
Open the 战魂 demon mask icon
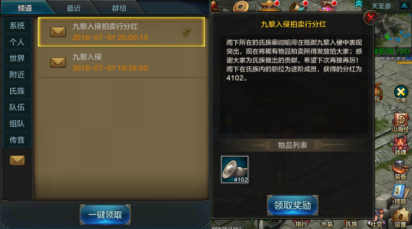click(x=401, y=146)
